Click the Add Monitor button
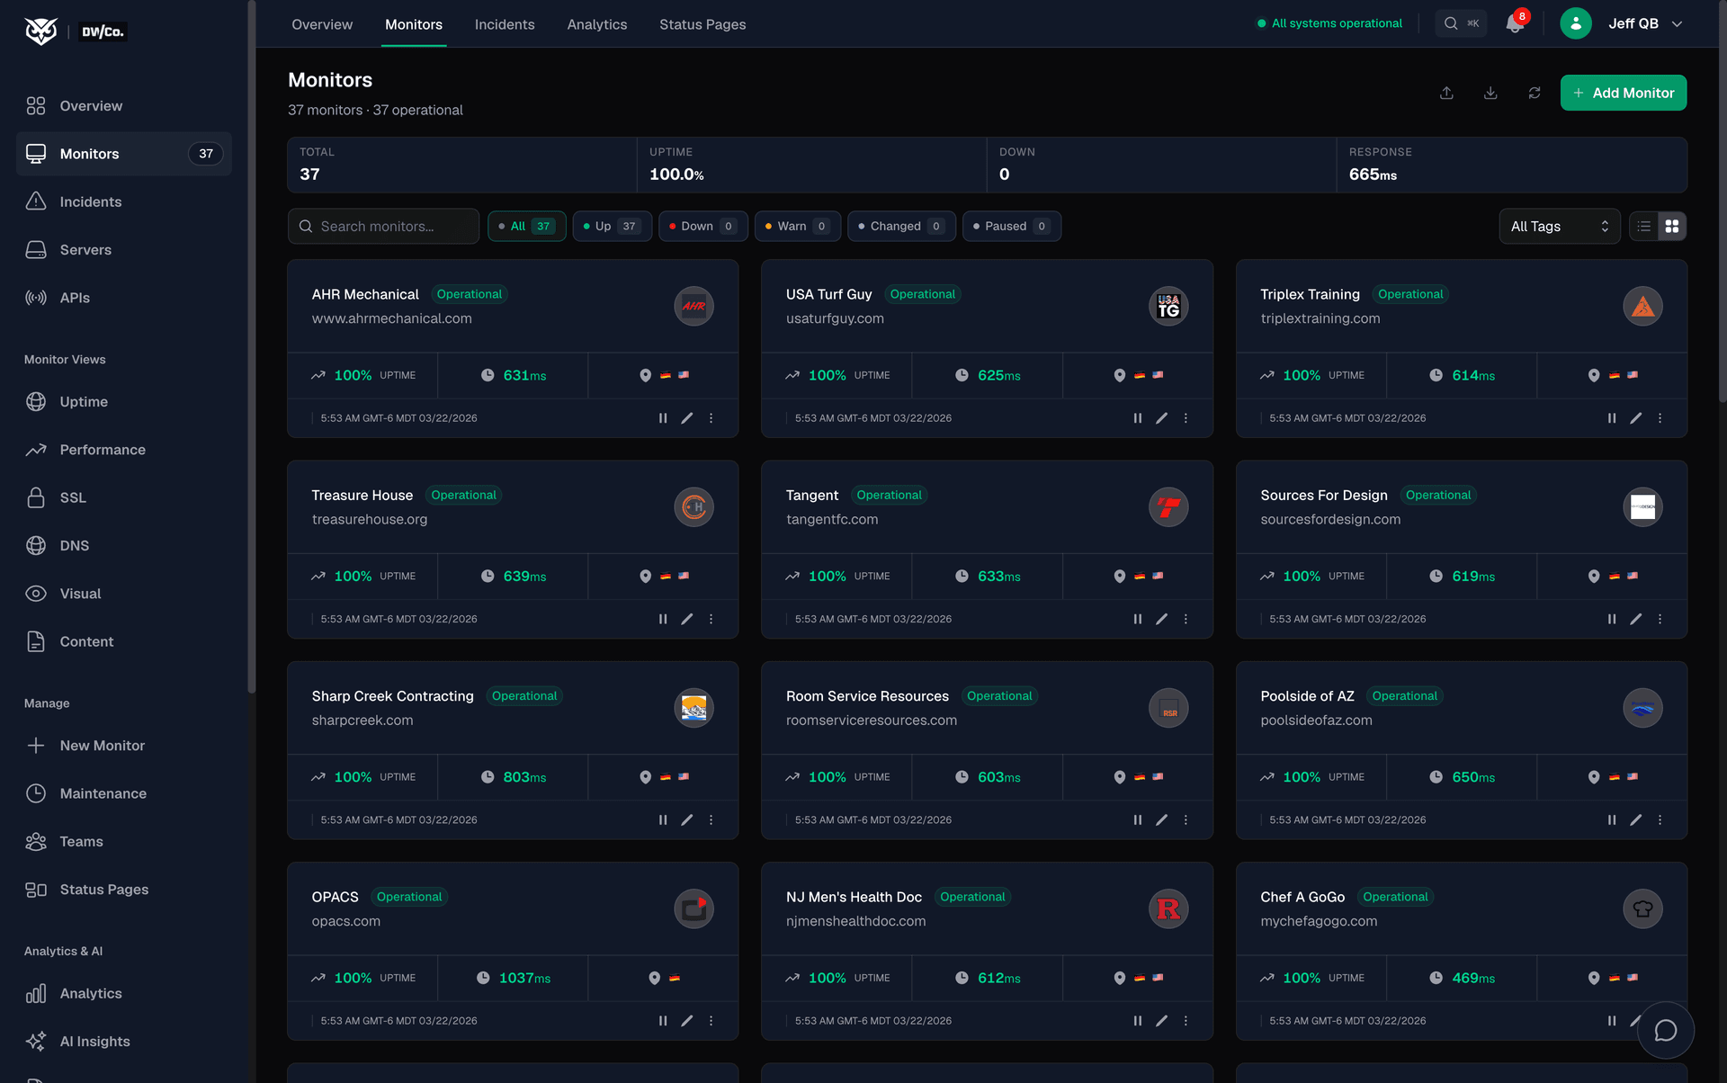 [1623, 93]
